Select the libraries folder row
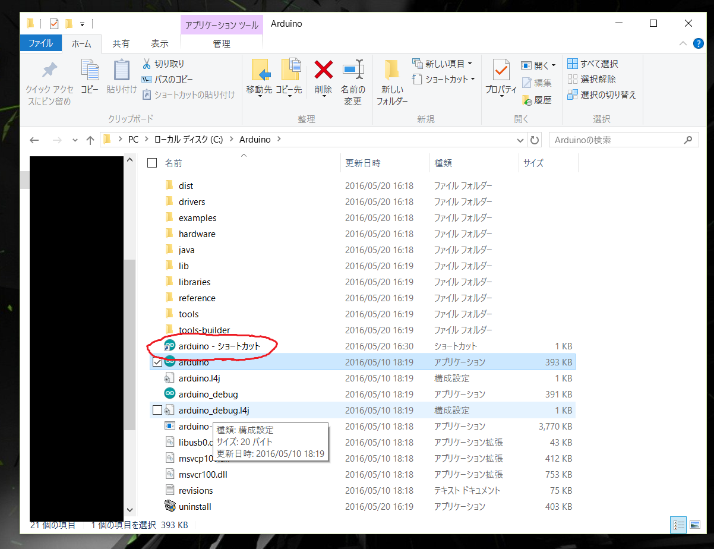 coord(362,282)
